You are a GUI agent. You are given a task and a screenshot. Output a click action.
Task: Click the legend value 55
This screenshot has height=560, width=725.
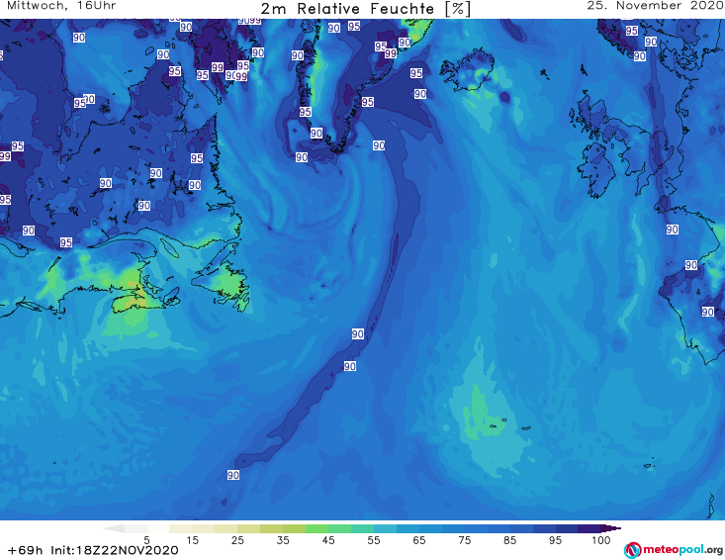374,540
